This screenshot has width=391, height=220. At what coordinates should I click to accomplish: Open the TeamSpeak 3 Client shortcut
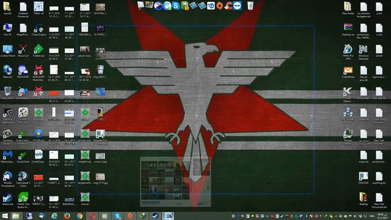pyautogui.click(x=23, y=179)
